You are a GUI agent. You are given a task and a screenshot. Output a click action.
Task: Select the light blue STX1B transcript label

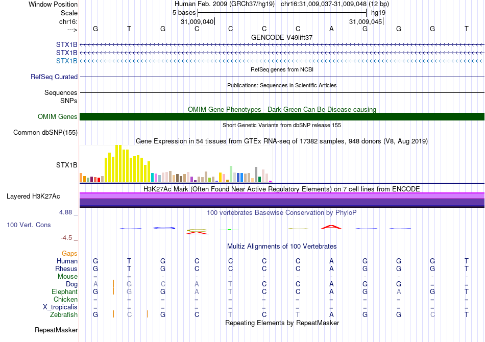[x=66, y=61]
